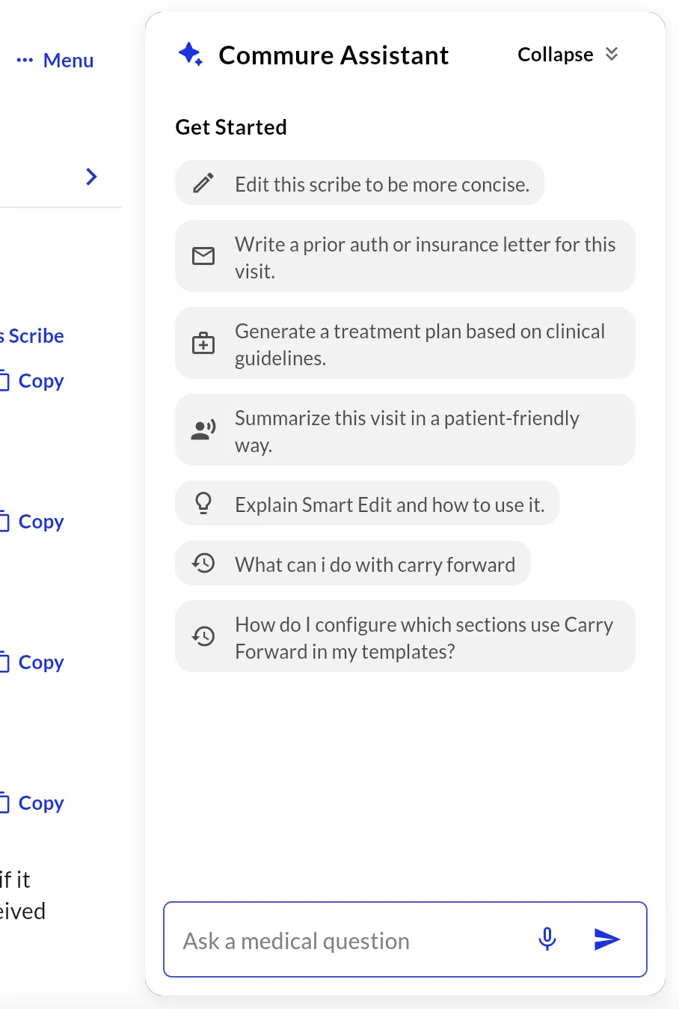The image size is (679, 1009).
Task: Click the envelope icon for insurance letter
Action: [x=203, y=256]
